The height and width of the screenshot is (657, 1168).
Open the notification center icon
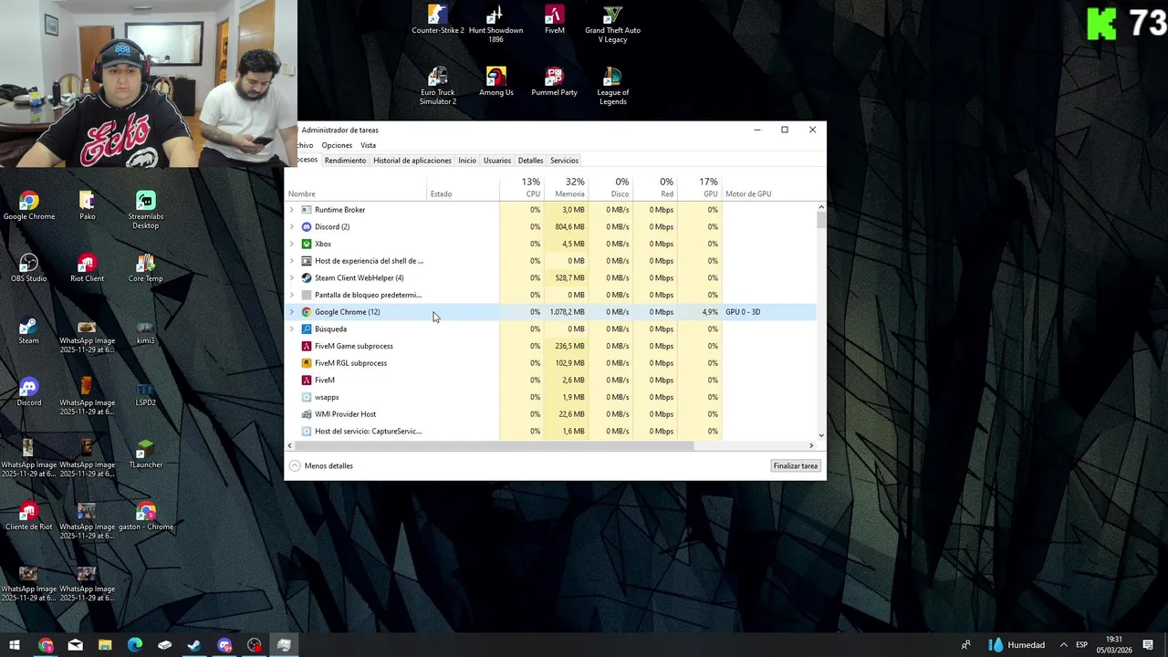(1148, 645)
